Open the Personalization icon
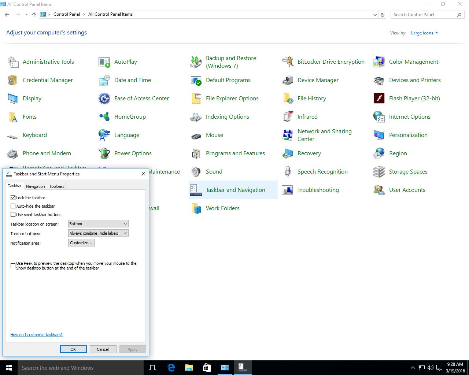 coord(379,135)
